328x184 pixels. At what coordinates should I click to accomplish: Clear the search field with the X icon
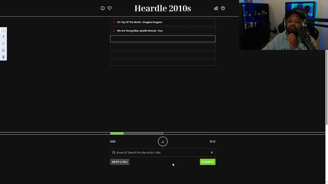coord(212,153)
